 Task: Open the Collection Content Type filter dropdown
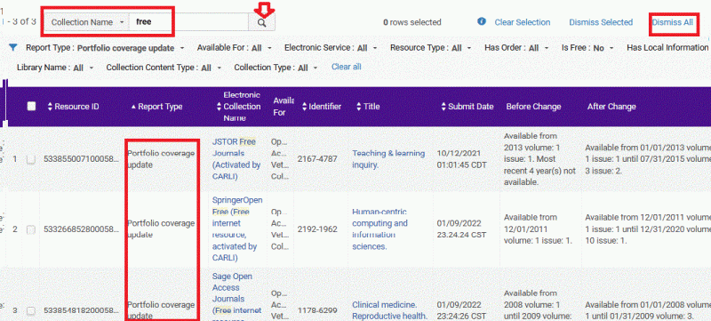(x=164, y=68)
